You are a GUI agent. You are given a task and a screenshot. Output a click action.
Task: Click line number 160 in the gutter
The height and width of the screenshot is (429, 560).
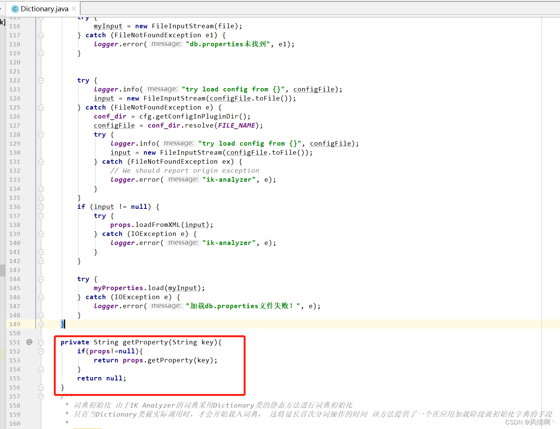[15, 423]
